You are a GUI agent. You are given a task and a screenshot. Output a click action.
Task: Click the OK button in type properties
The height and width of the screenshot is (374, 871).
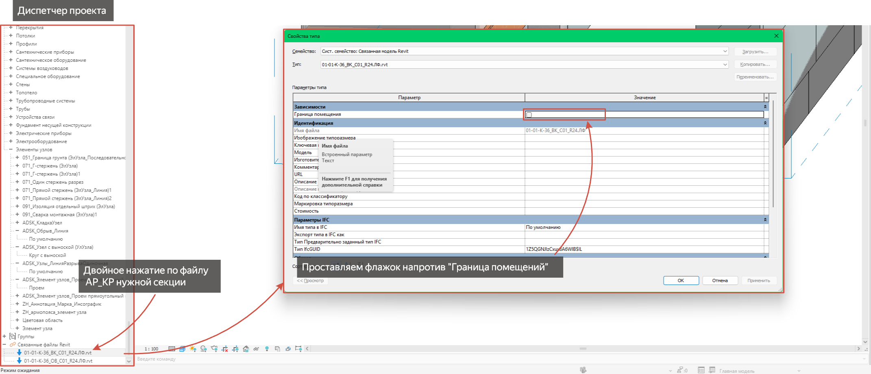click(x=681, y=280)
